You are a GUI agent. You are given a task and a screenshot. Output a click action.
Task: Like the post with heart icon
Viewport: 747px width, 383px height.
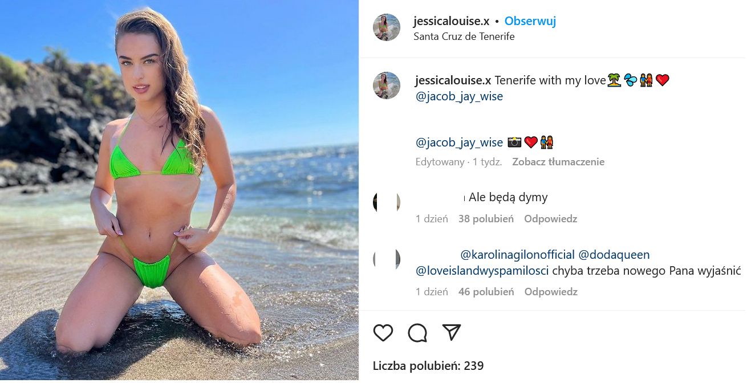pyautogui.click(x=383, y=332)
